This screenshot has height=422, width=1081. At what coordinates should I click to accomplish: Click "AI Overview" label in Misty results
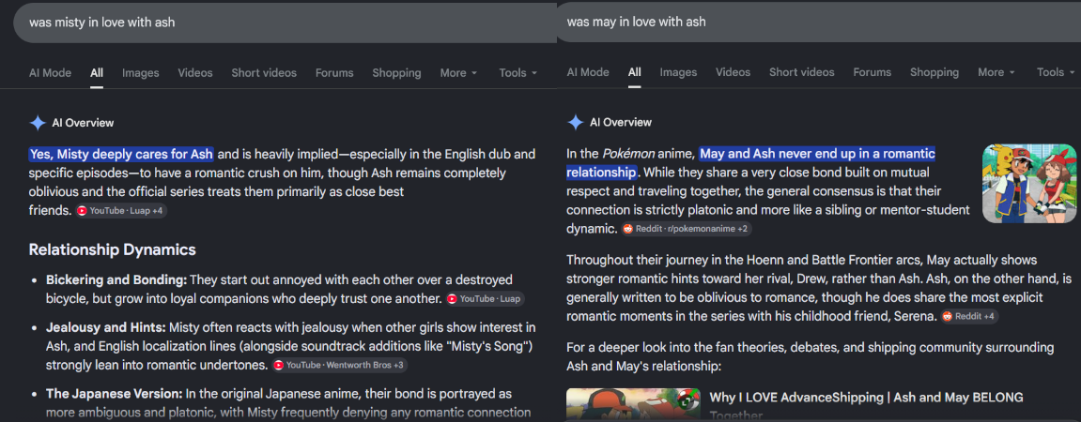[x=83, y=123]
